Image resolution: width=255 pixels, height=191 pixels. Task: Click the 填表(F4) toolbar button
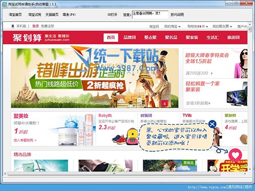(69, 15)
